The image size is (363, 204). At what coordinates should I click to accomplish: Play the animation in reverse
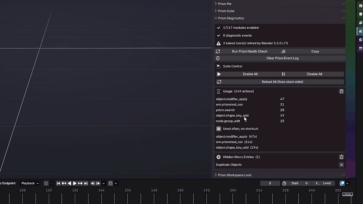[69, 183]
